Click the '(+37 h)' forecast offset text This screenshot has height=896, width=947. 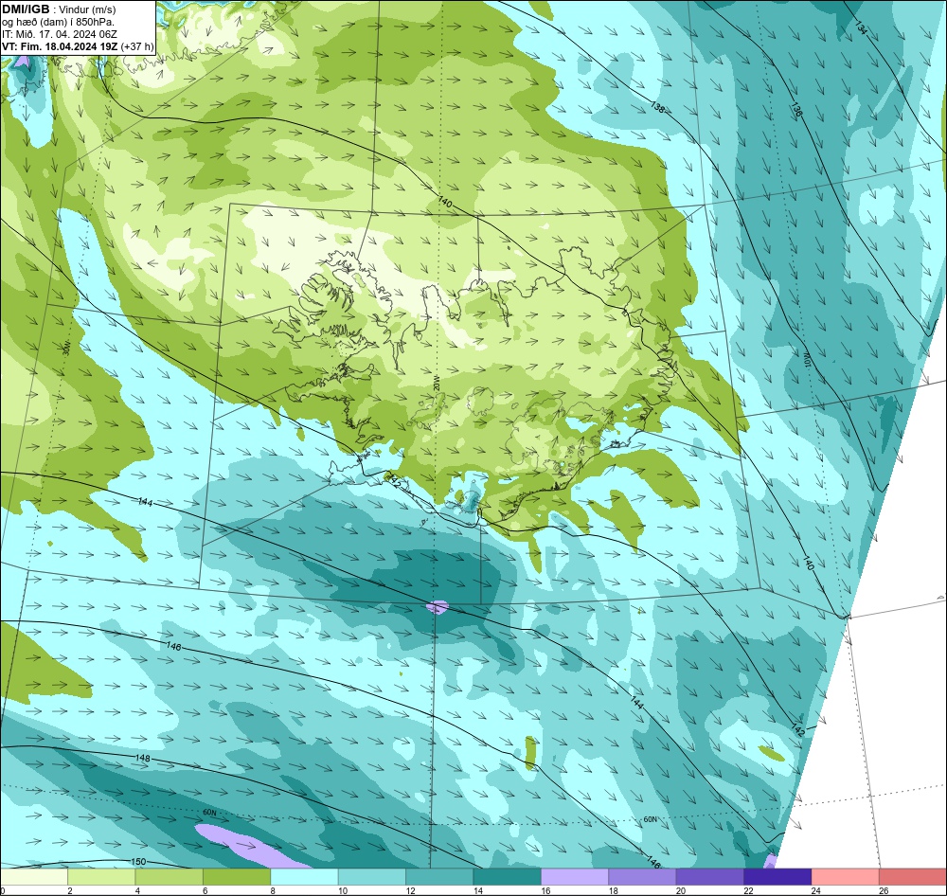(x=137, y=46)
